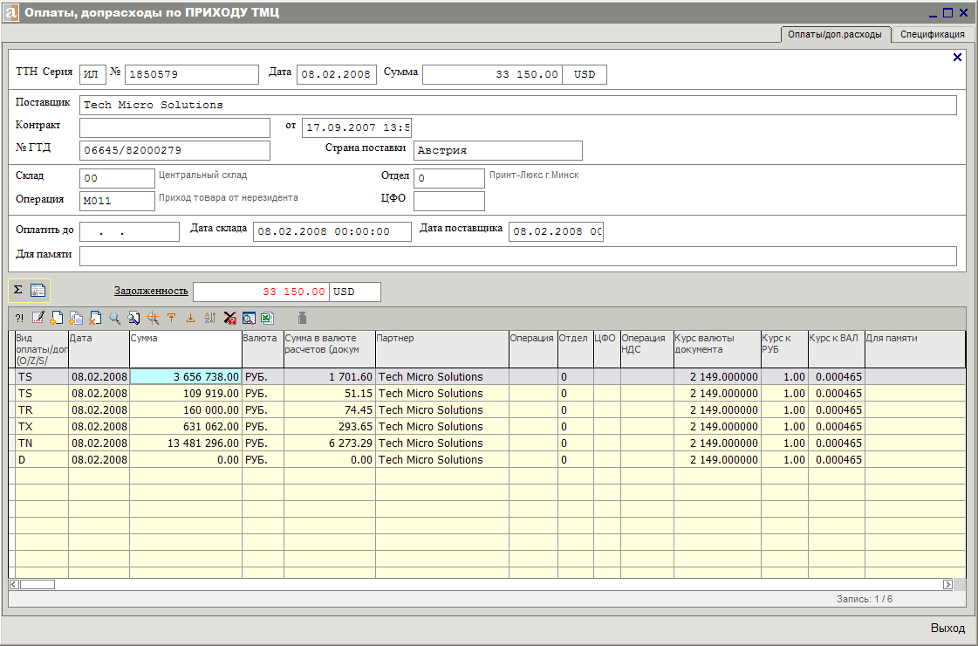This screenshot has height=646, width=978.
Task: Delete the selected payment record
Action: (95, 319)
